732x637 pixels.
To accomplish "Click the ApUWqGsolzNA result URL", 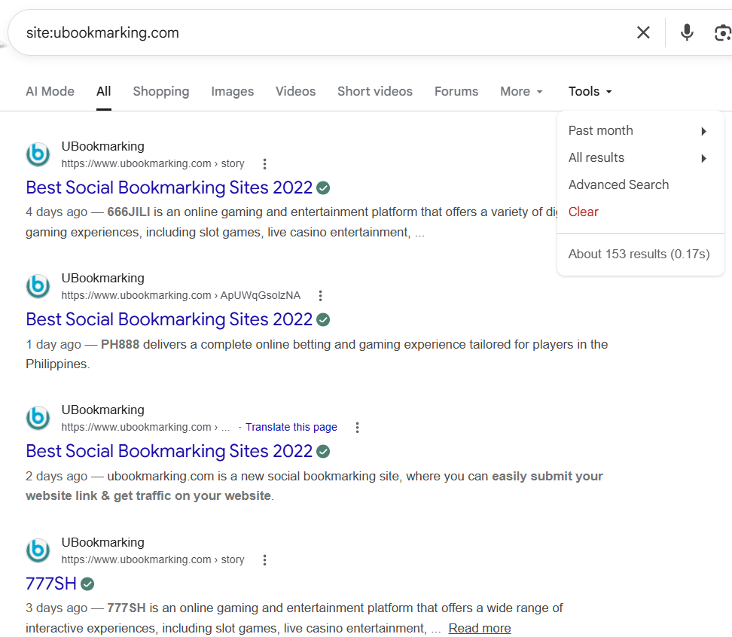I will click(x=181, y=295).
